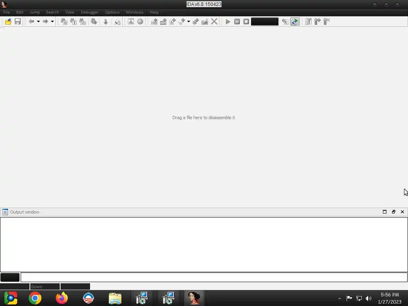Click the down arrow jump icon
The height and width of the screenshot is (306, 408).
click(x=106, y=22)
